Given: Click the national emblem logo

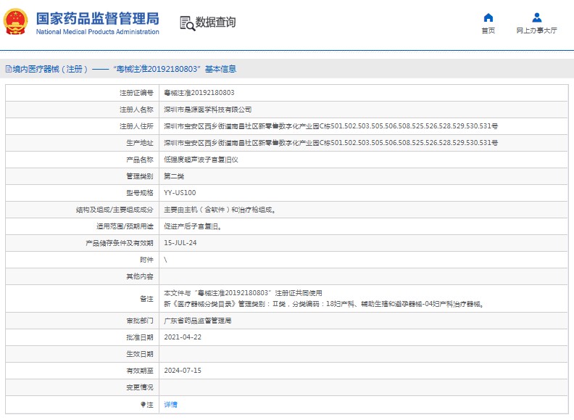Looking at the screenshot, I should [15, 22].
